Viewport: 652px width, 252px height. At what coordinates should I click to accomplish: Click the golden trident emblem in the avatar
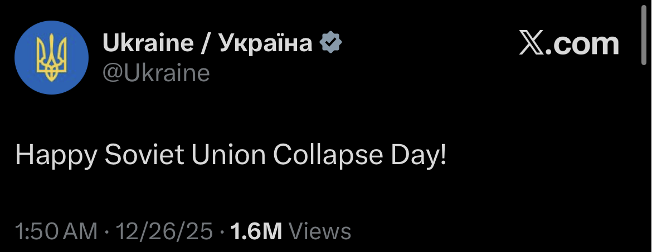pos(51,57)
